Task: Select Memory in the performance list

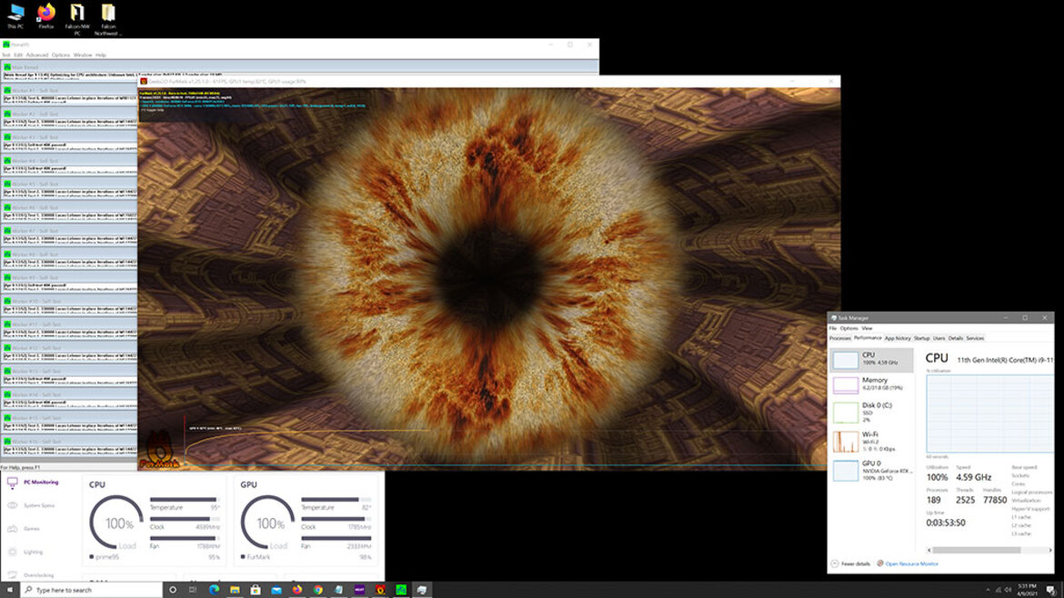Action: 872,384
